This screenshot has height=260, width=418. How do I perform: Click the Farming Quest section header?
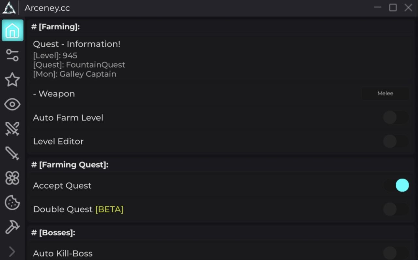tap(70, 165)
